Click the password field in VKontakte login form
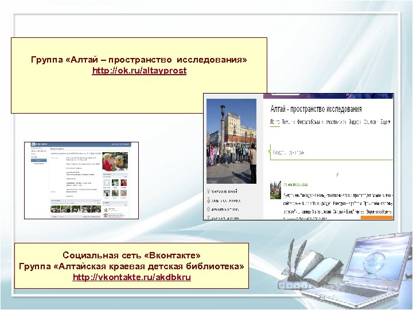Viewport: 413px width, 310px height. [39, 157]
